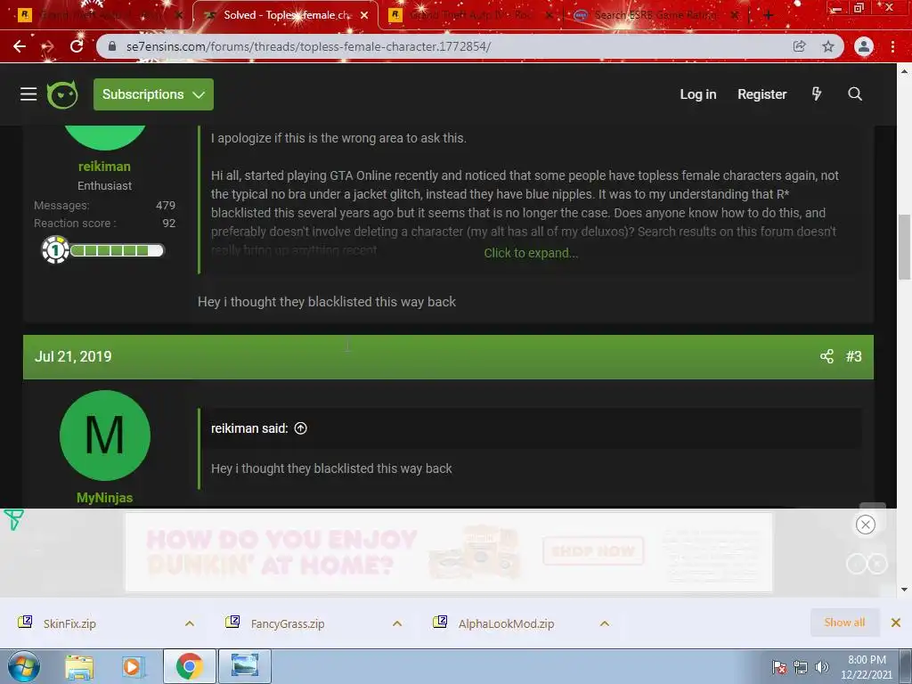Screen dimensions: 912x684
Task: Close the Search ESRB Game Ratings tab
Action: point(735,15)
